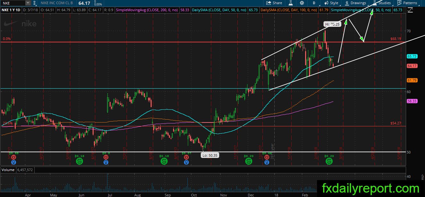Open the flask (thinkLog) icon
This screenshot has width=425, height=197.
point(291,3)
